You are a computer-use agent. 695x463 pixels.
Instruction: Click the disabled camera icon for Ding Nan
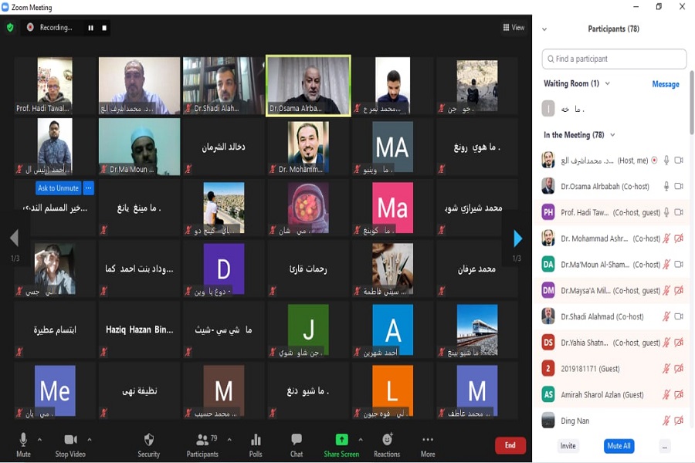coord(679,421)
